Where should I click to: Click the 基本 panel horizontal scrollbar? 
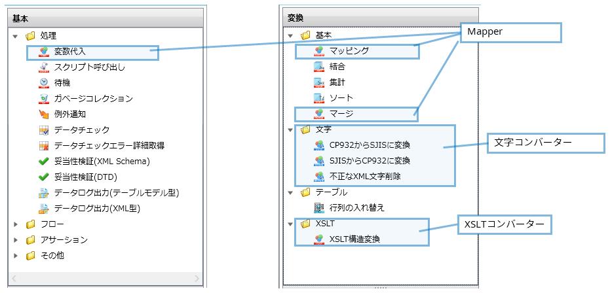[106, 279]
